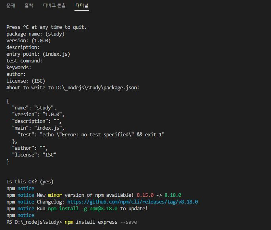Click the yellow 'minor' word in npm notice
Viewport: 271px width, 230px height.
(x=55, y=195)
